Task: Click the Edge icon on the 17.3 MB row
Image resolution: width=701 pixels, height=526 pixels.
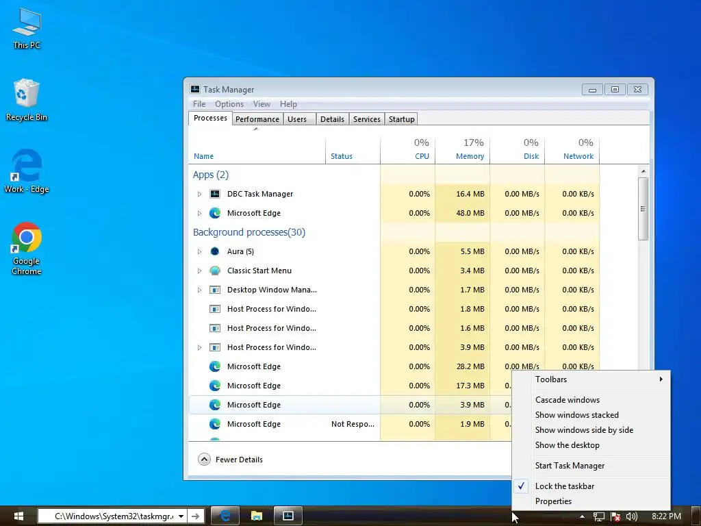Action: [214, 386]
